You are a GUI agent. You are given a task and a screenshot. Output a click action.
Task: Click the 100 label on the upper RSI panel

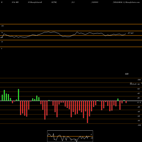(x=3, y=26)
